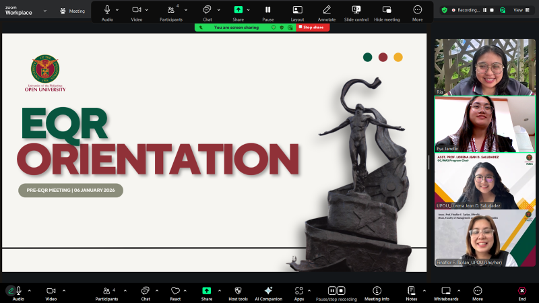Image resolution: width=539 pixels, height=303 pixels.
Task: Expand the View dropdown at top right
Action: [521, 10]
